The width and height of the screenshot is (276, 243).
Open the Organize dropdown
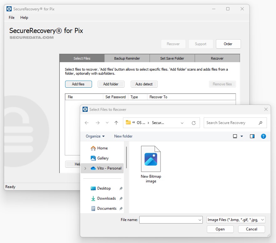(95, 136)
